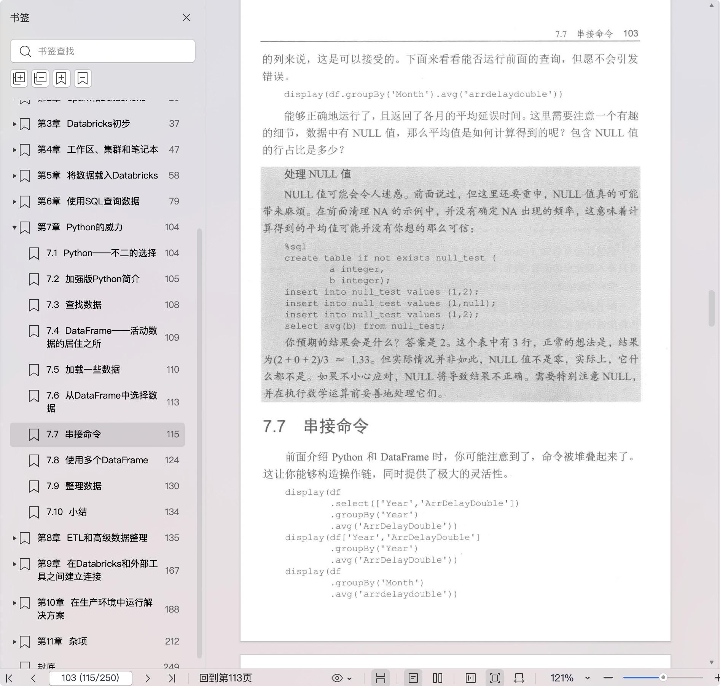Click the collapse all bookmarks icon

click(x=40, y=78)
